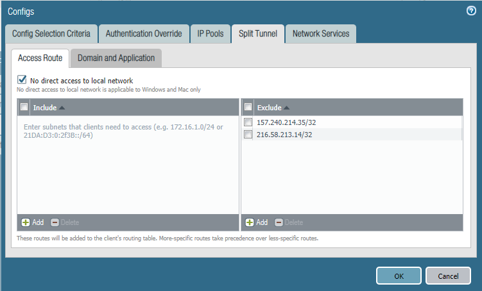Switch to Domain and Application sub-tab

coord(116,58)
